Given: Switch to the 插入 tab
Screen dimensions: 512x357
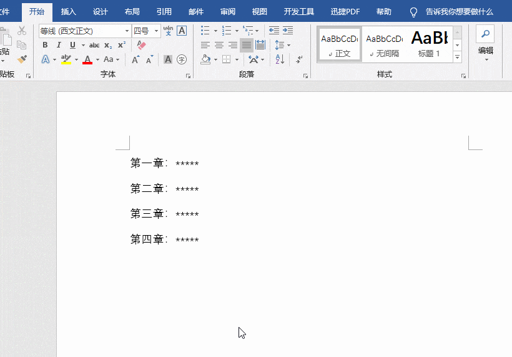Looking at the screenshot, I should click(68, 12).
